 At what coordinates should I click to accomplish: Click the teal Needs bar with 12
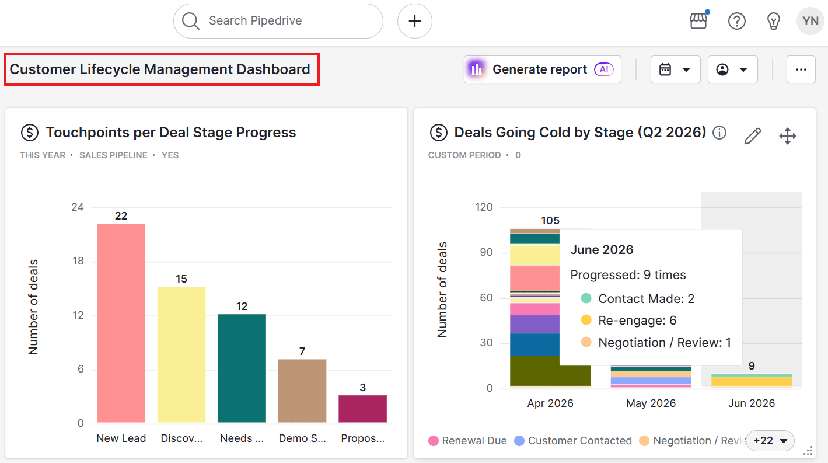click(x=242, y=368)
